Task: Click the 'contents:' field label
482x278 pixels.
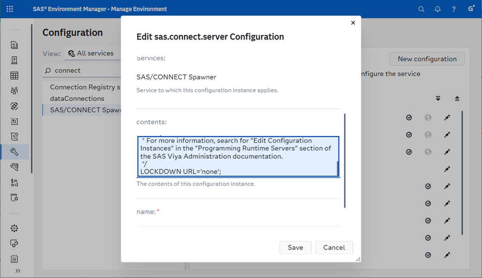Action: [151, 122]
